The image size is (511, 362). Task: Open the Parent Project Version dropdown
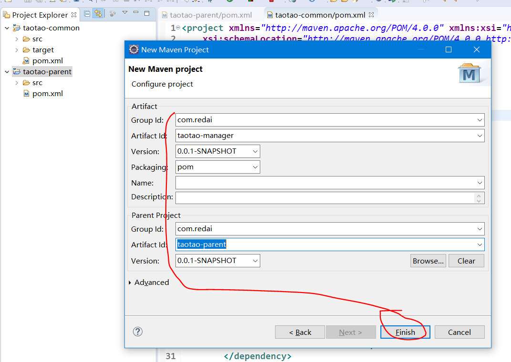[255, 261]
